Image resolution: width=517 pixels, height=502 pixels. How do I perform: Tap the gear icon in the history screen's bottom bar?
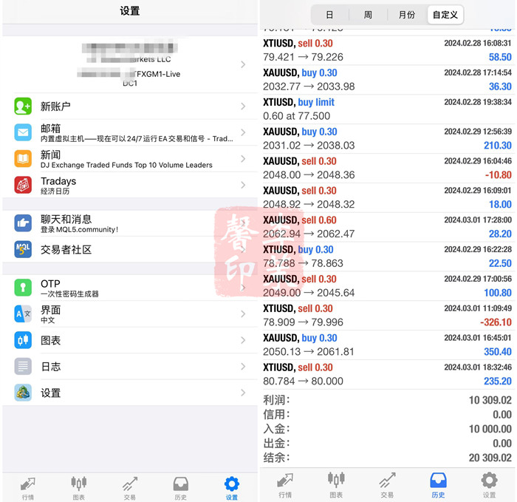pos(489,483)
